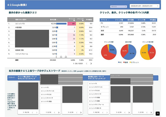Click the 15.91 average position value
The width and height of the screenshot is (166, 117).
click(x=154, y=27)
